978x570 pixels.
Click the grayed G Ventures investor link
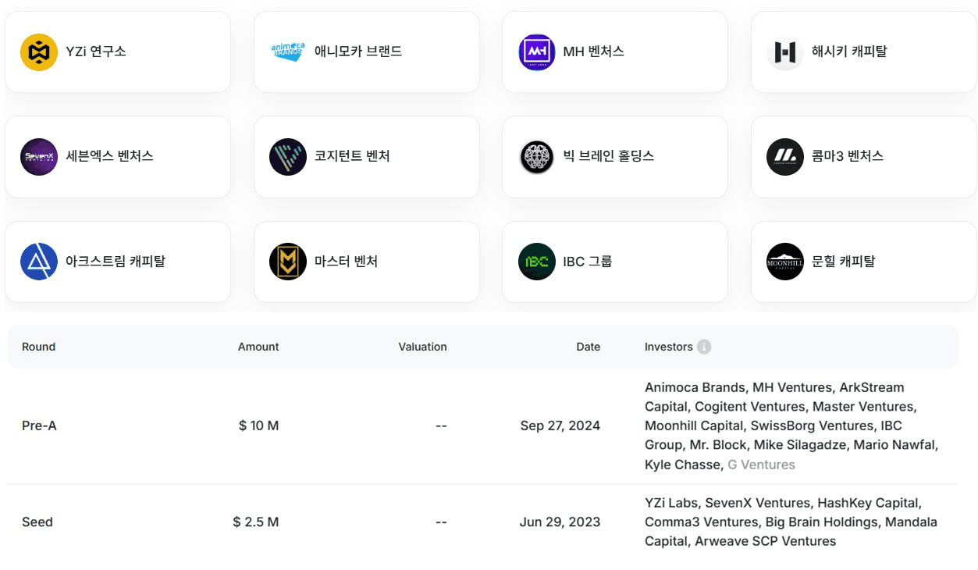coord(761,465)
